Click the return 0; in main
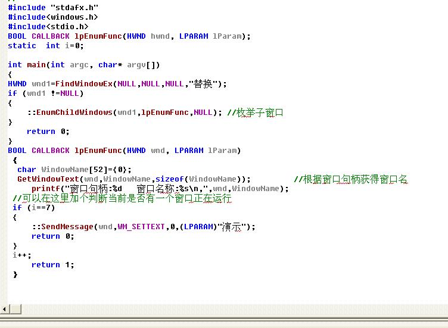The height and width of the screenshot is (328, 448). pyautogui.click(x=48, y=132)
